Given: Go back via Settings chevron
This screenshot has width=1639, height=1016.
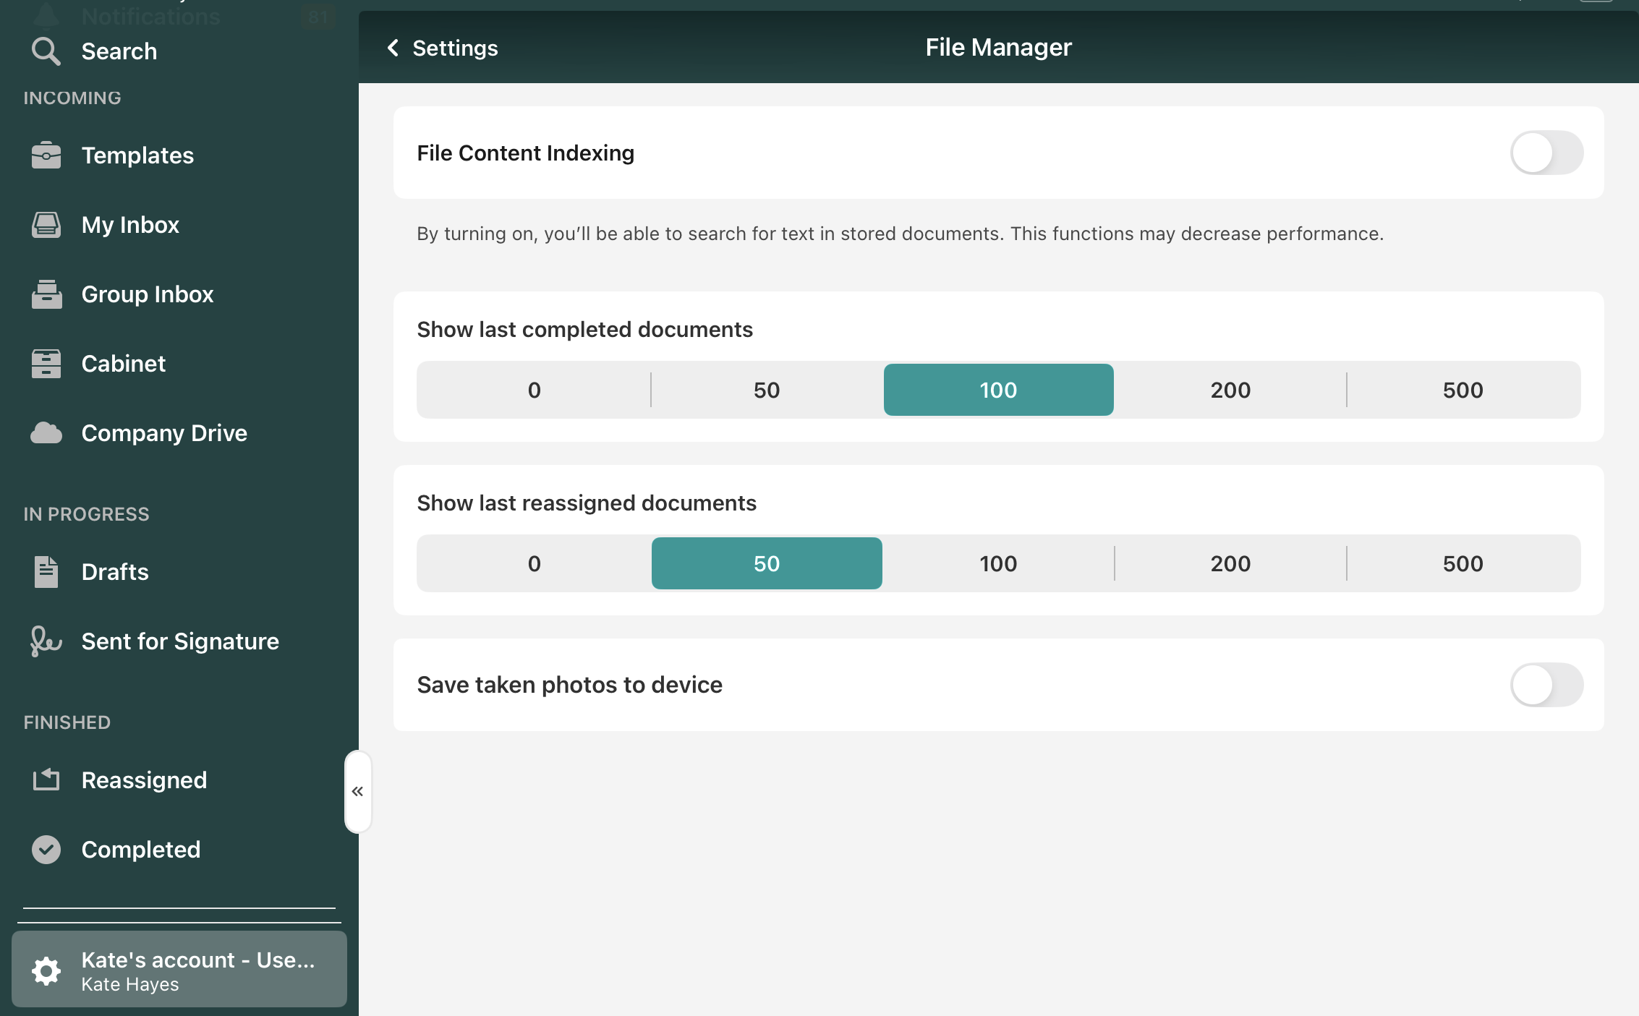Looking at the screenshot, I should [x=394, y=48].
